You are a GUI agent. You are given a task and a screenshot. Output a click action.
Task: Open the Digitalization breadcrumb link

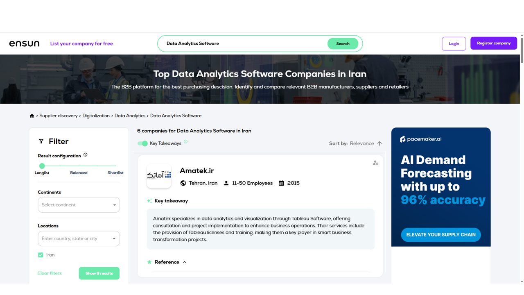coord(96,116)
